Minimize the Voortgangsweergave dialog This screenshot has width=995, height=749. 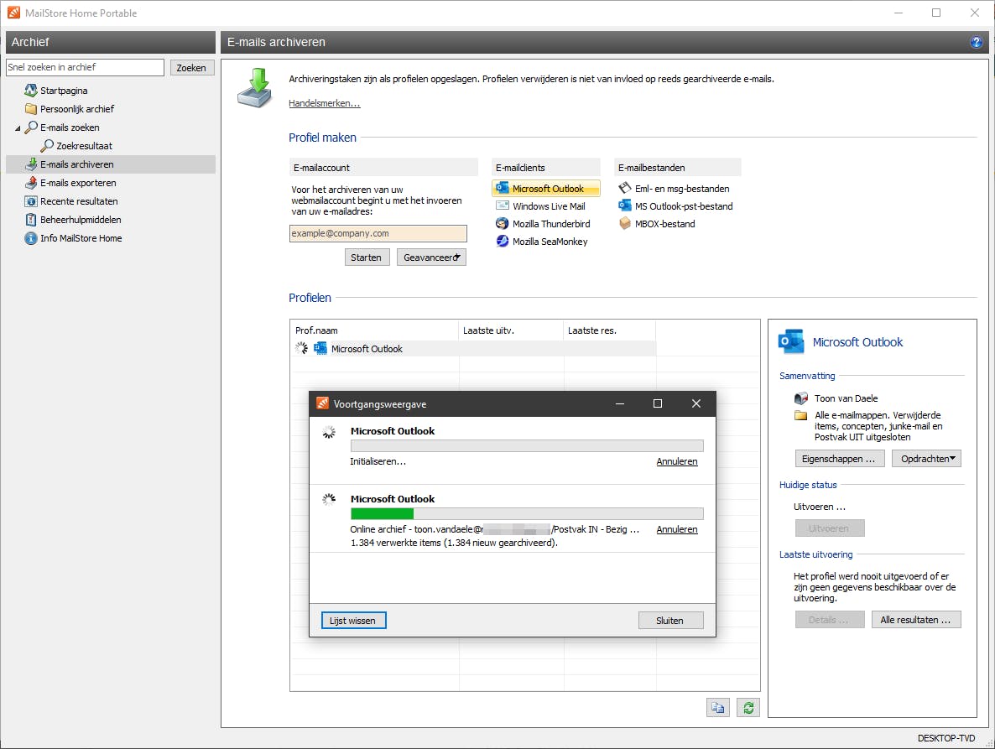[x=619, y=403]
